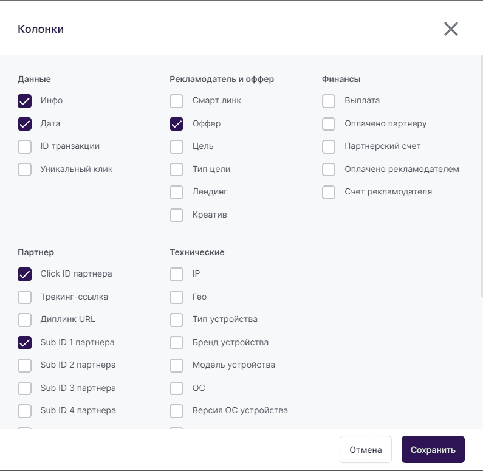Enable the Партнерский счет column
This screenshot has height=471, width=483.
click(329, 146)
